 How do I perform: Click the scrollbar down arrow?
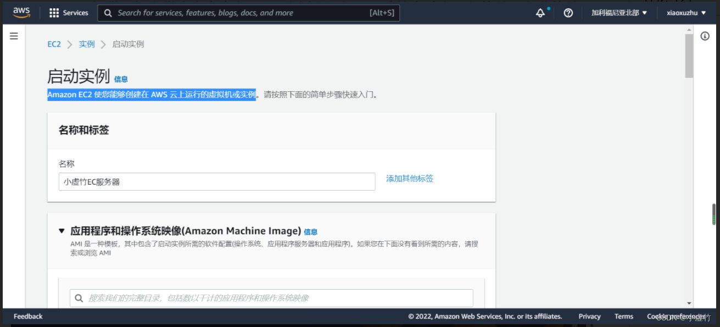tap(689, 303)
